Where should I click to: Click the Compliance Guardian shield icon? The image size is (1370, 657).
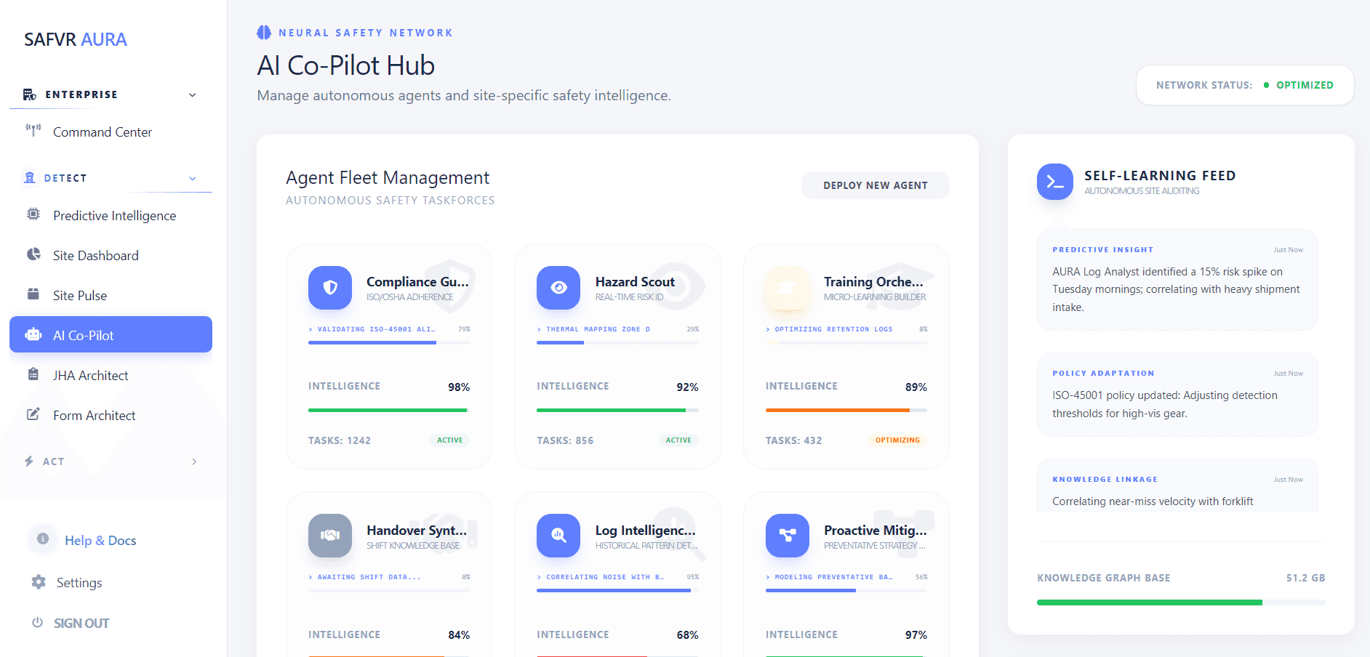[x=330, y=288]
